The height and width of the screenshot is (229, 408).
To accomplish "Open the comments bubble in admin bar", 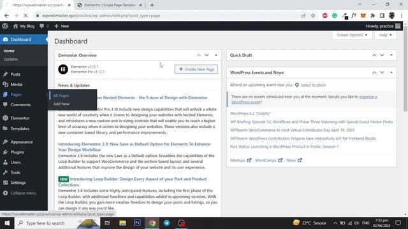I will [44, 26].
